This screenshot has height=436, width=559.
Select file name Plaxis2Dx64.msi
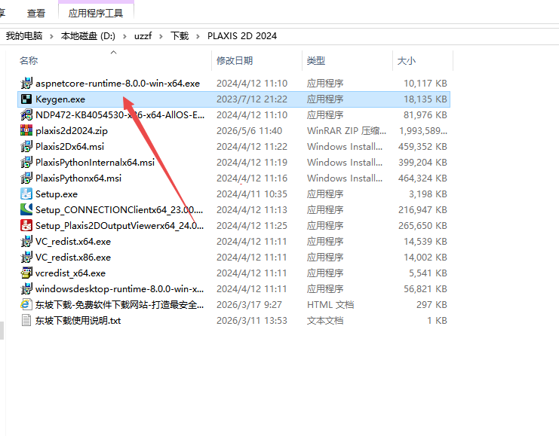(70, 147)
